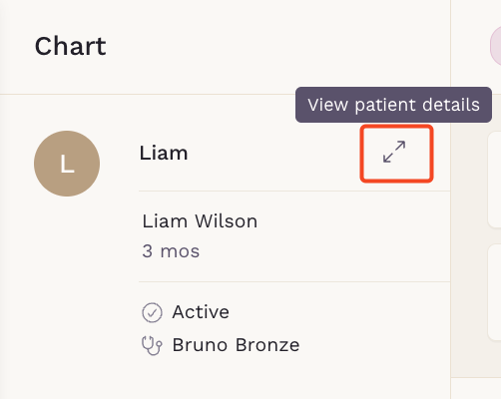Image resolution: width=501 pixels, height=399 pixels.
Task: Open patient details via the expand arrows icon
Action: pyautogui.click(x=396, y=154)
